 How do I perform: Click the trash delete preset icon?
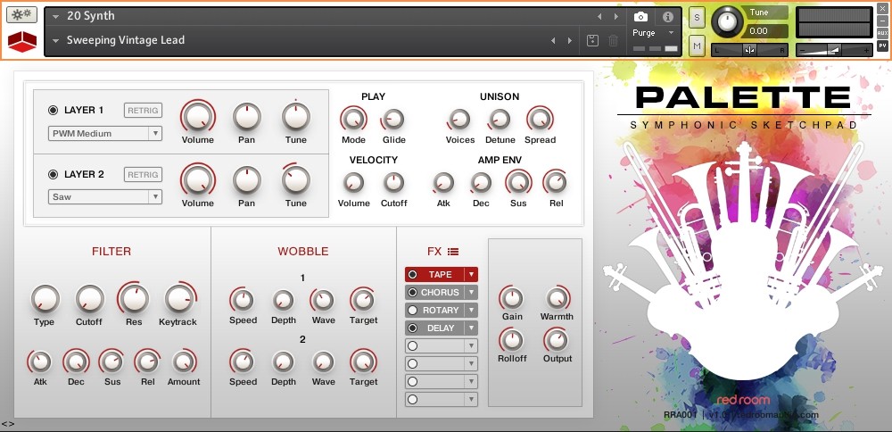[x=613, y=40]
